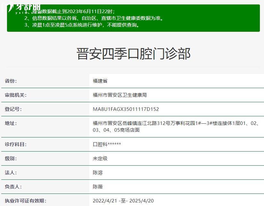Viewport: 264px width, 206px height.
Task: Select the 诊疗科目 row label
Action: [x=16, y=144]
